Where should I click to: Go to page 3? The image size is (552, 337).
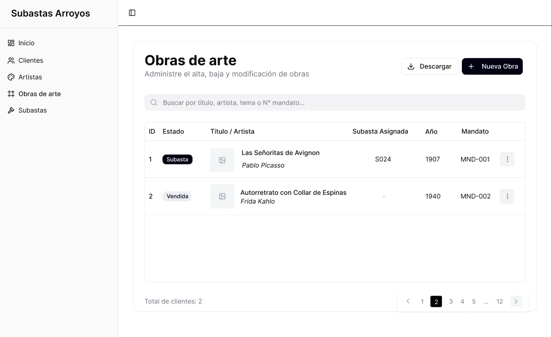coord(451,301)
